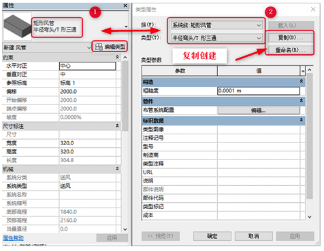Click the 粗糙度 value field 0.0001 m
Screen dimensions: 324x251
coord(259,91)
